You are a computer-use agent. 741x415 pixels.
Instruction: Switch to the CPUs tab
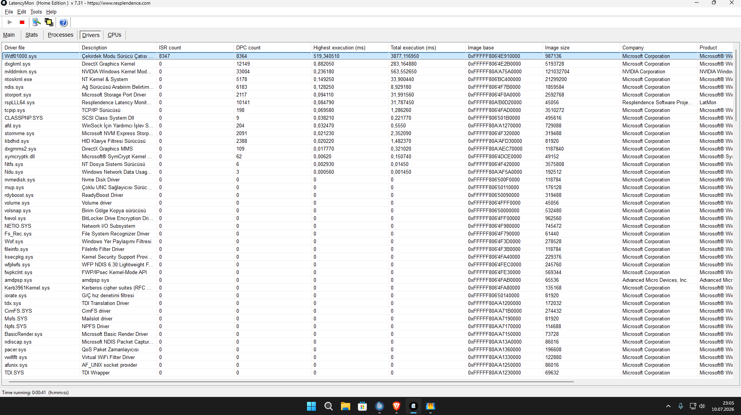pyautogui.click(x=114, y=35)
